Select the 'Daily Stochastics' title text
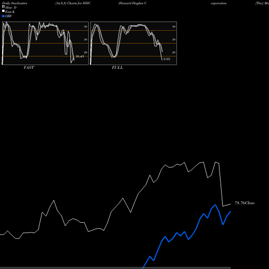The height and width of the screenshot is (269, 269). pyautogui.click(x=15, y=3)
